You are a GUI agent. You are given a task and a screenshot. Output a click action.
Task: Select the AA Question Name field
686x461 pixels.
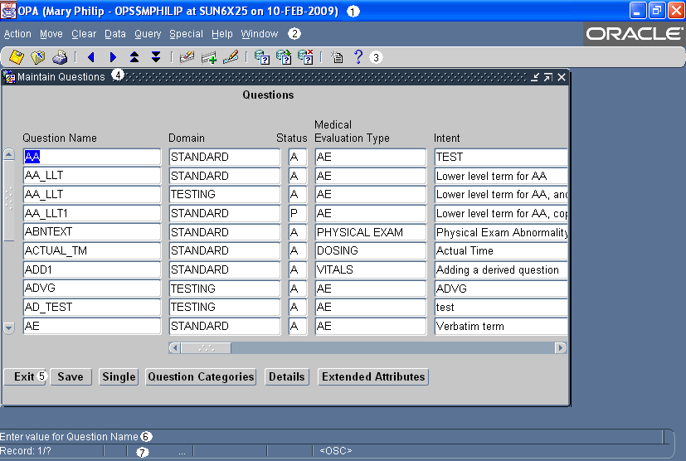tap(92, 157)
